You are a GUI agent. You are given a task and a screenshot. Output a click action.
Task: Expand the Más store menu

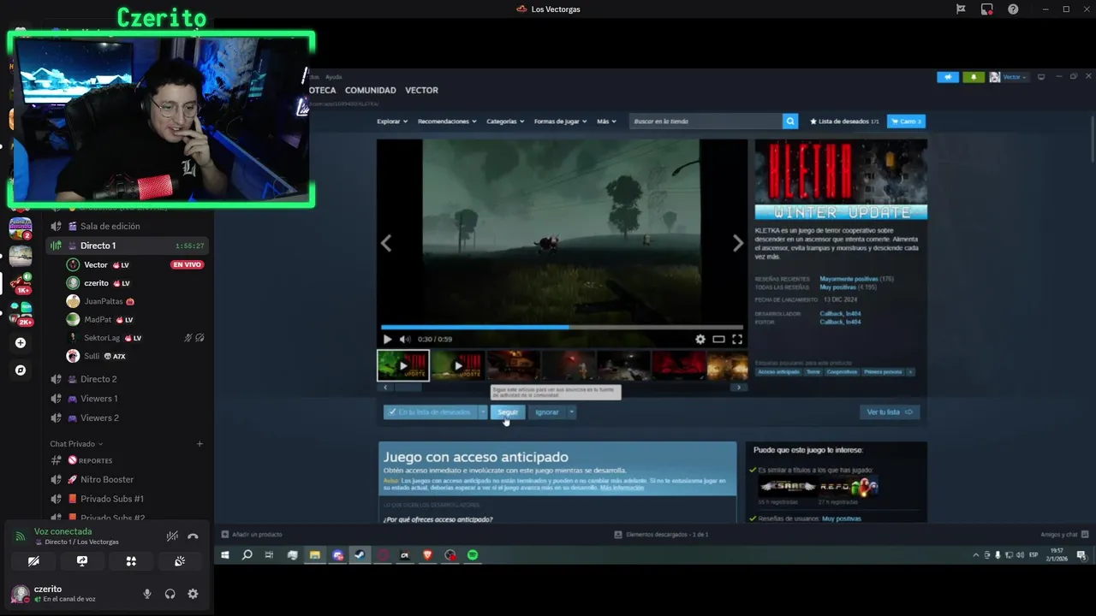[606, 121]
